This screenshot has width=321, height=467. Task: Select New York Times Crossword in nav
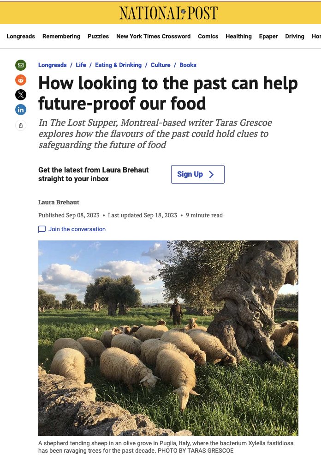point(153,37)
